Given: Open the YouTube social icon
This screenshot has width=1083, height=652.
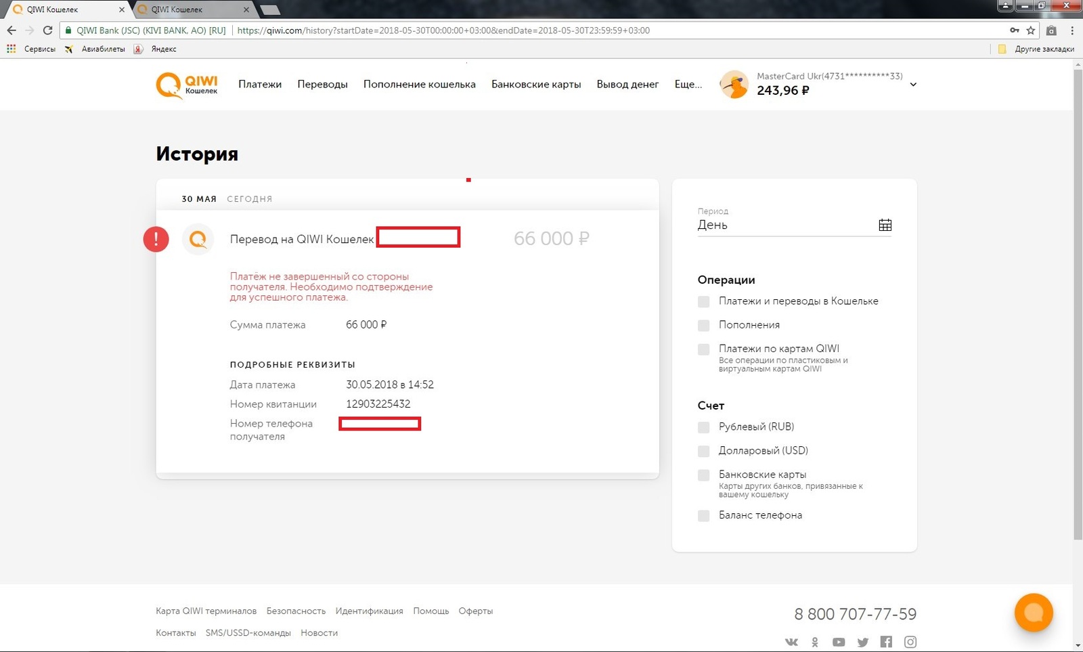Looking at the screenshot, I should pos(839,642).
